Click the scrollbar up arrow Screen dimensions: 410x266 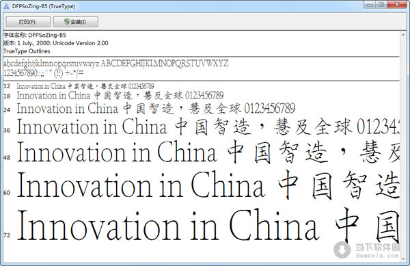[403, 34]
